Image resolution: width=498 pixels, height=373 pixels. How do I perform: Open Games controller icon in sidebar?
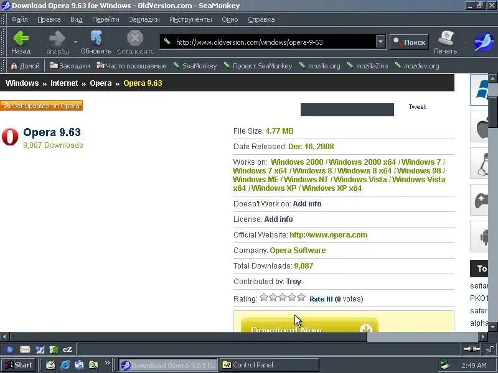point(479,200)
